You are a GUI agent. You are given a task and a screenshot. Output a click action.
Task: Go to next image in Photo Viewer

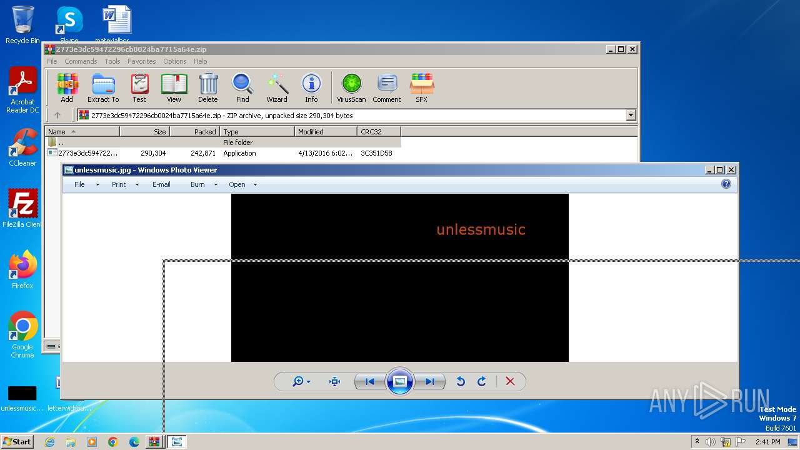pyautogui.click(x=430, y=381)
